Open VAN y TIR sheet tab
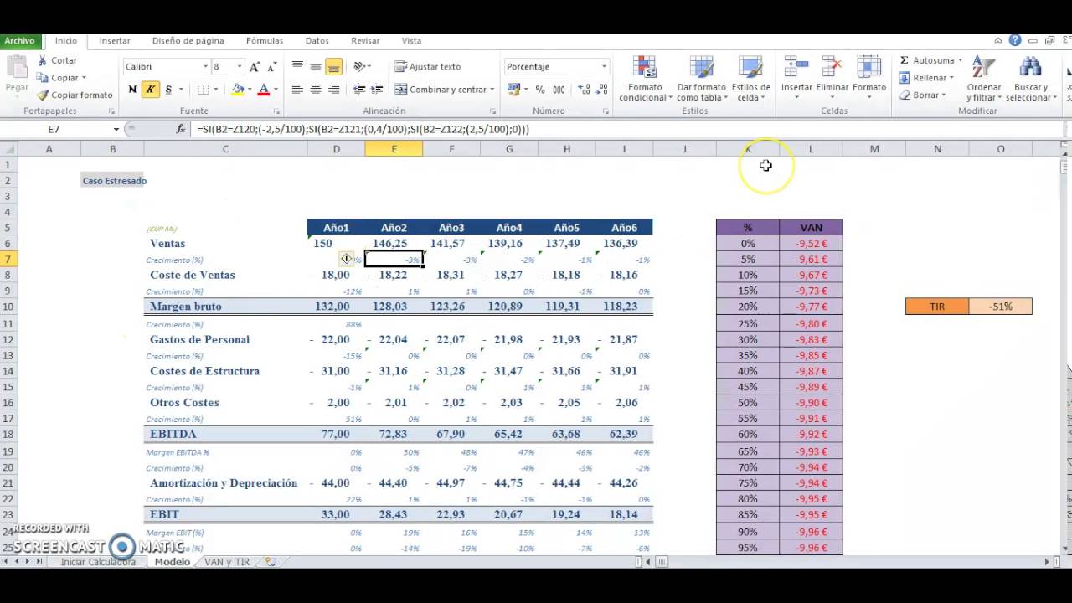This screenshot has width=1072, height=603. [x=227, y=562]
